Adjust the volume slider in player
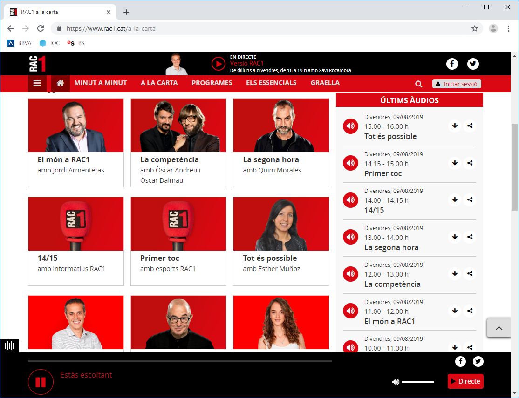Viewport: 519px width, 398px height. coord(417,382)
